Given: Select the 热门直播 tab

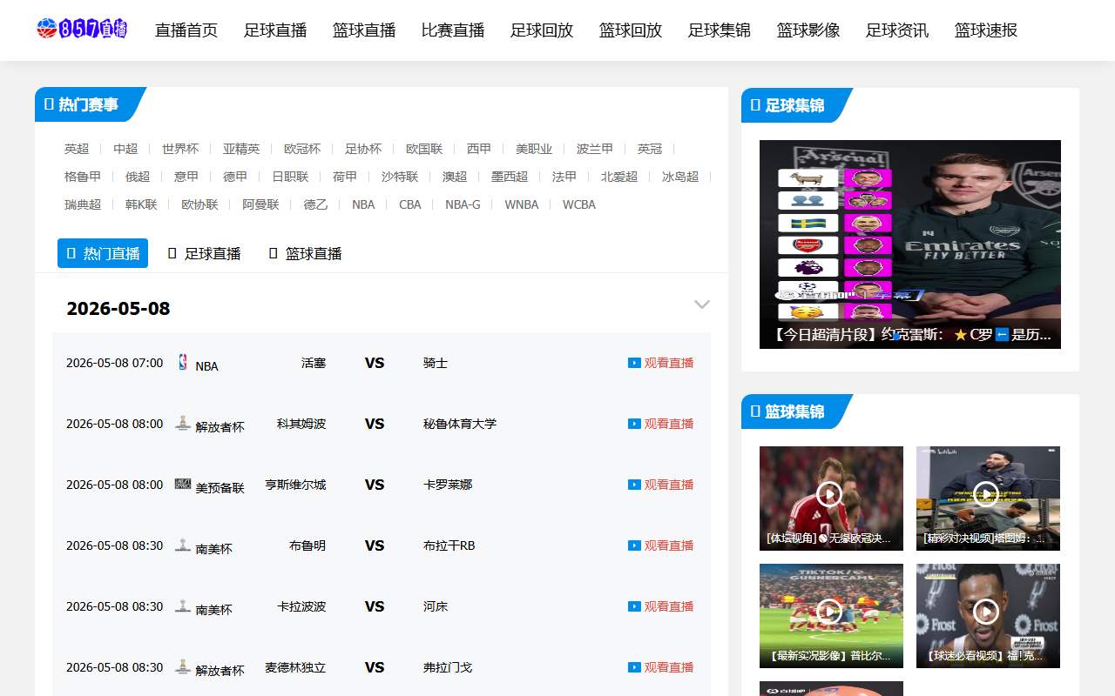Looking at the screenshot, I should pos(103,253).
